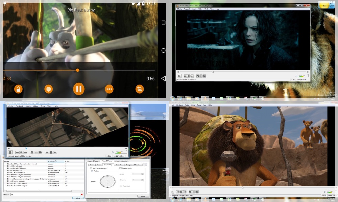This screenshot has height=202, width=338.
Task: Toggle the Black slot checkbox
Action: coord(121,186)
